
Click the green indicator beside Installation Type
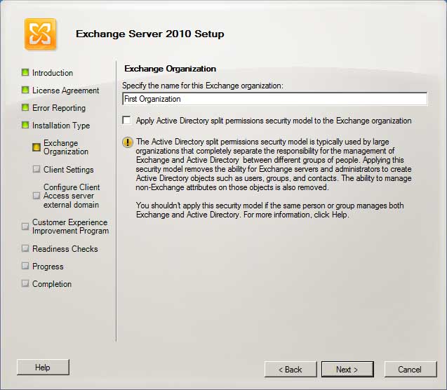[x=25, y=125]
